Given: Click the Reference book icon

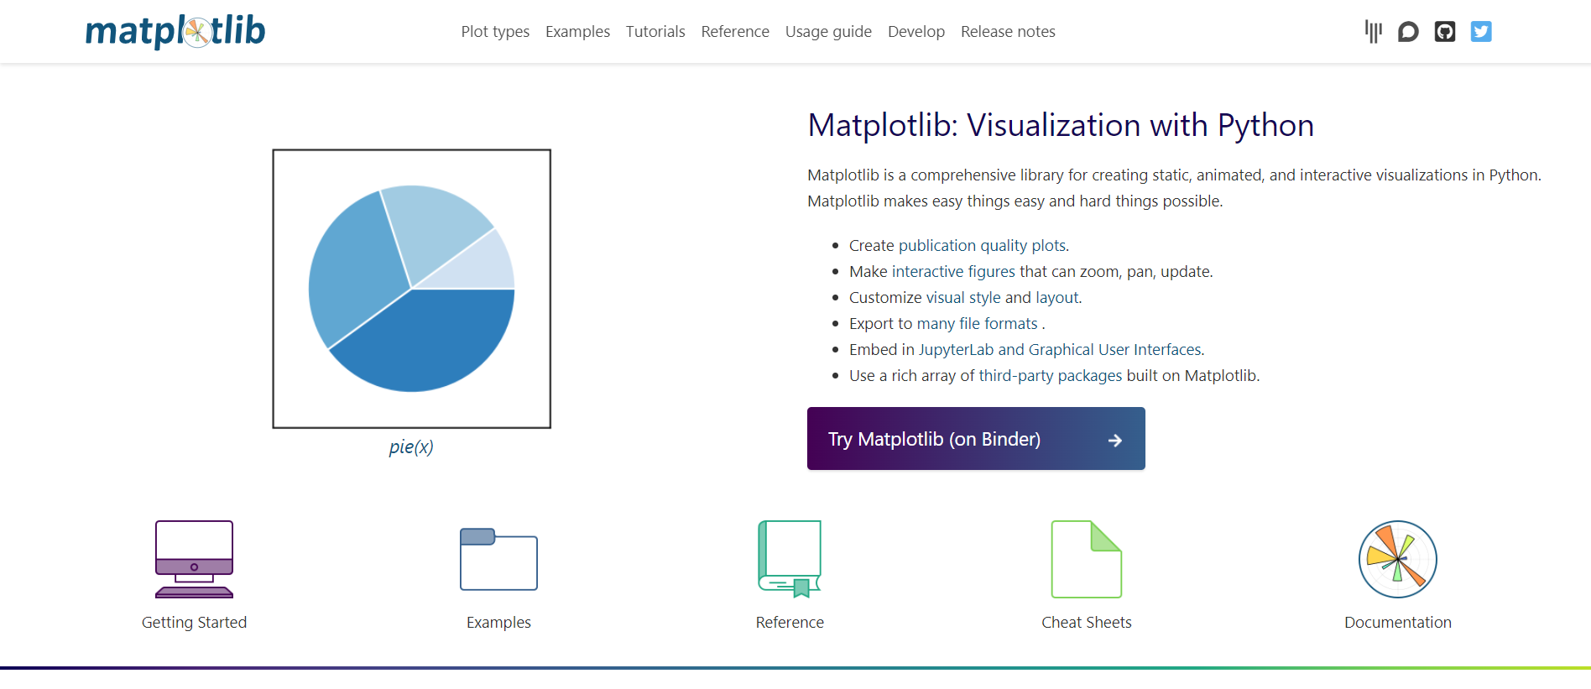Looking at the screenshot, I should [x=790, y=559].
